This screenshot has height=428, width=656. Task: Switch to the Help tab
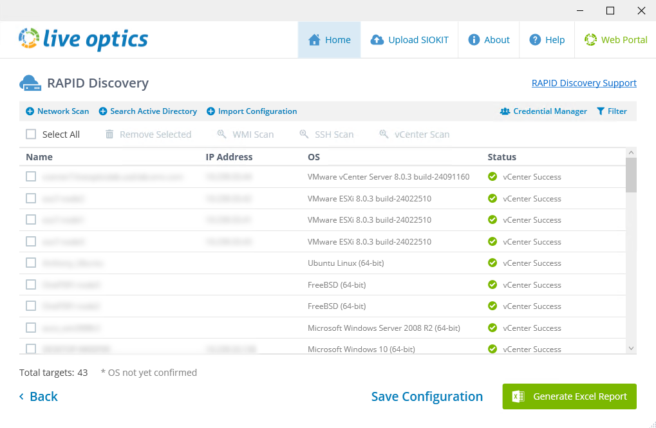(x=547, y=39)
